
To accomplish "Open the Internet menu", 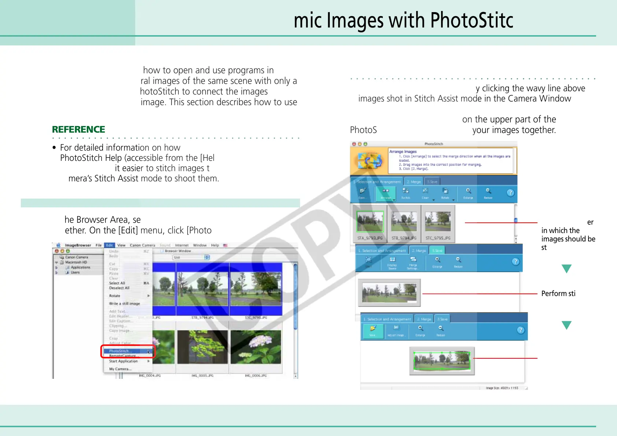I will [x=182, y=245].
